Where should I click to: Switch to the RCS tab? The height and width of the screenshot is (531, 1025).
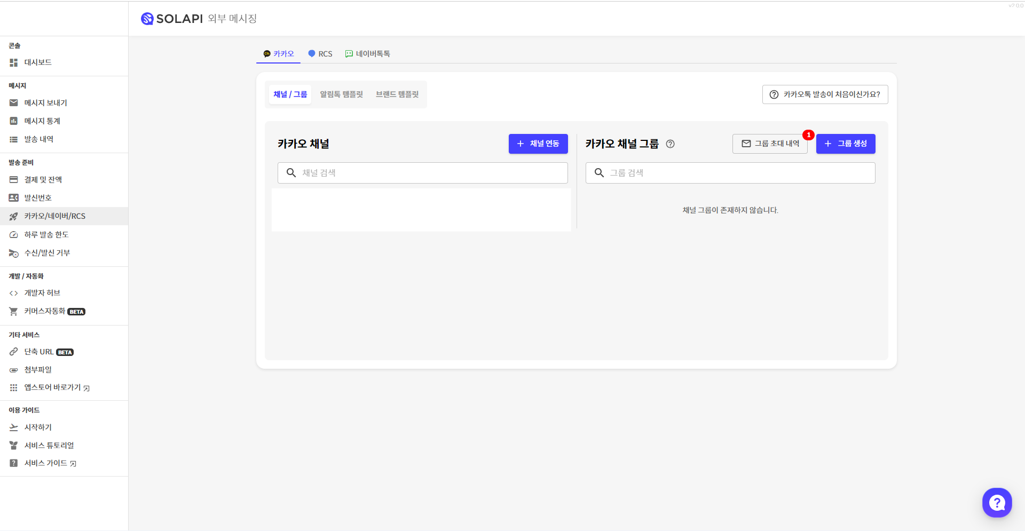click(x=320, y=54)
